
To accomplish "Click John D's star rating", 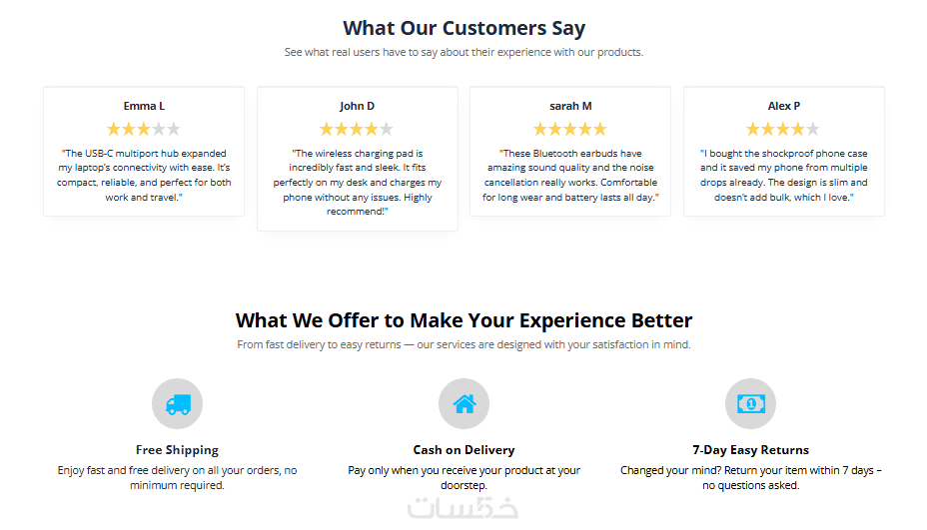I will click(357, 129).
